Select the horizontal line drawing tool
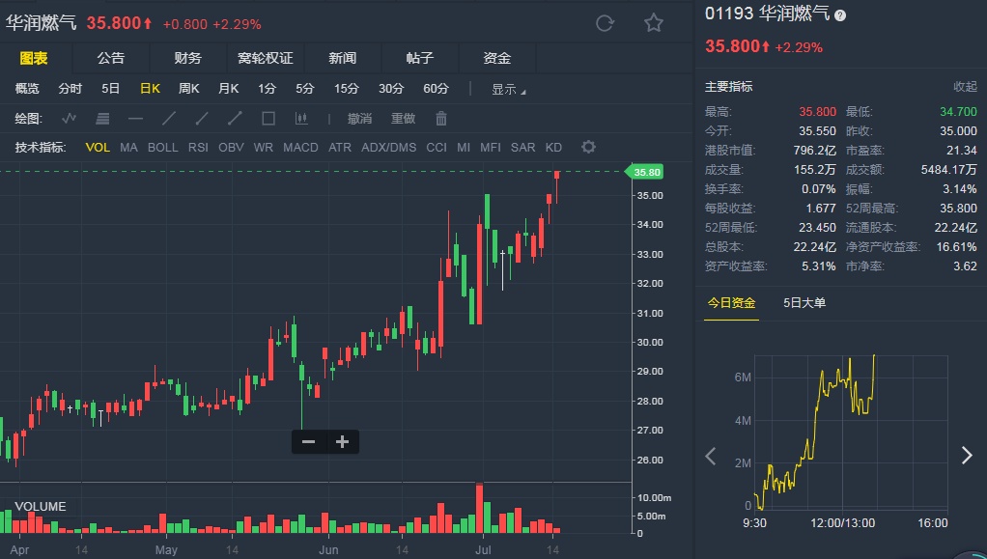987x559 pixels. [135, 119]
